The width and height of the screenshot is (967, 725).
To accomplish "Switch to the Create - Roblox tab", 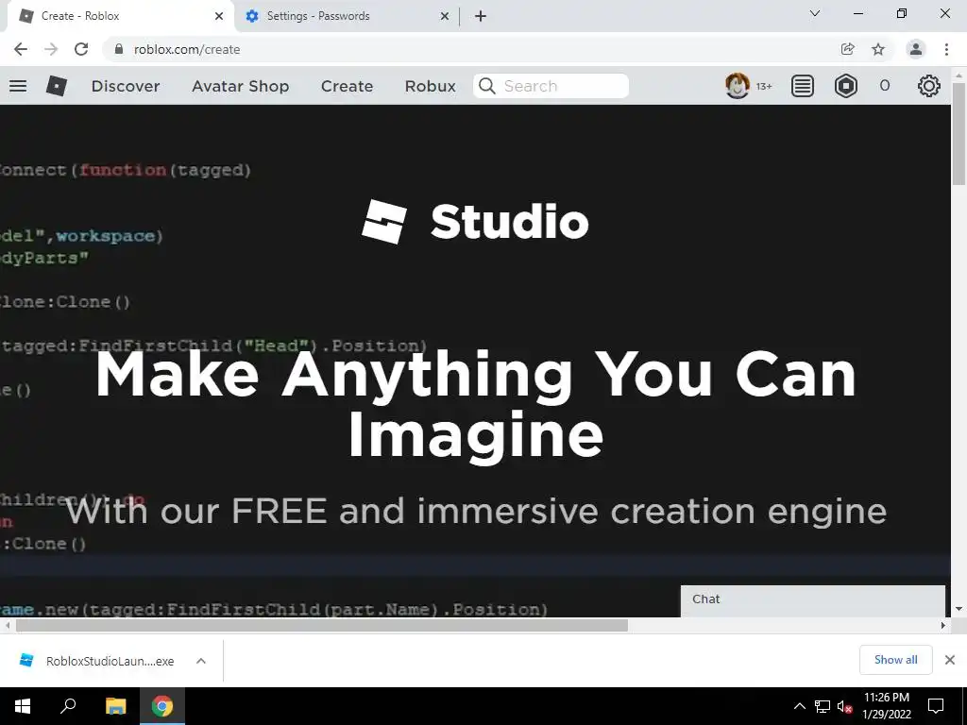I will [x=120, y=16].
